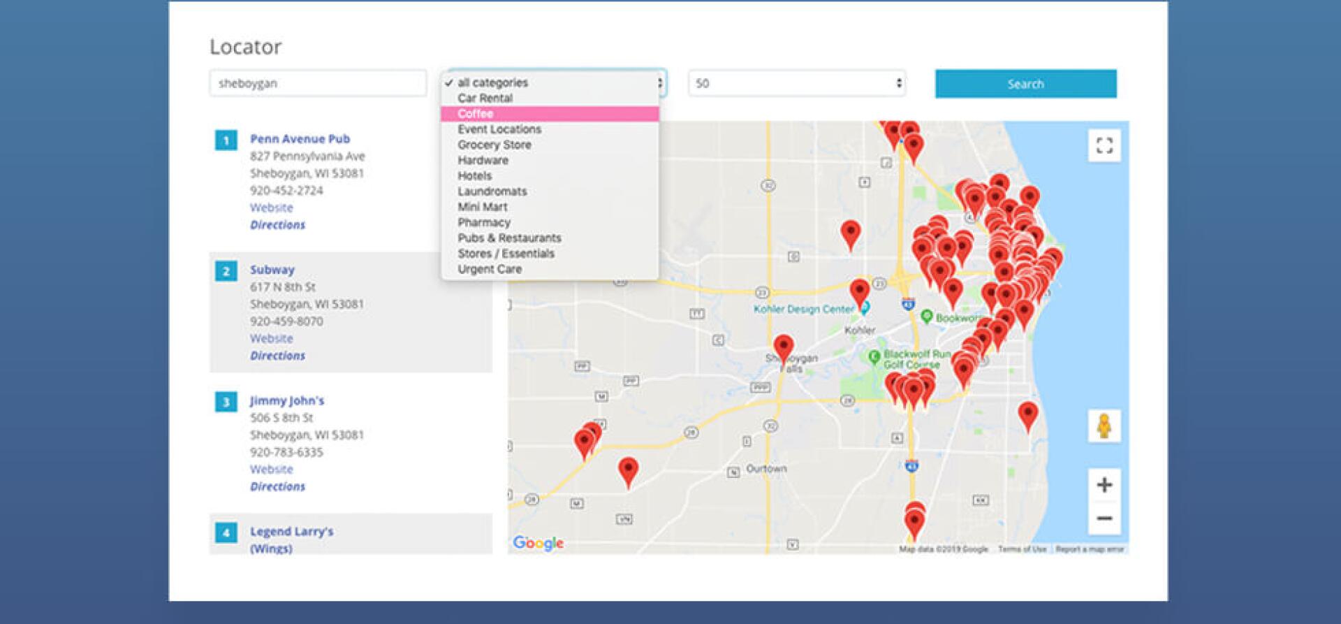Viewport: 1341px width, 624px height.
Task: Click the Google logo on the map
Action: coord(538,543)
